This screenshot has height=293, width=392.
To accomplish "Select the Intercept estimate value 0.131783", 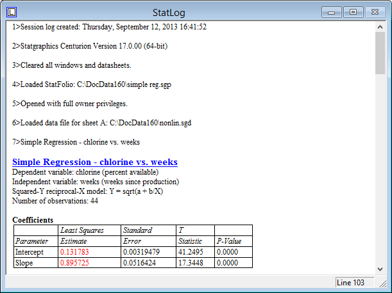I will 74,253.
